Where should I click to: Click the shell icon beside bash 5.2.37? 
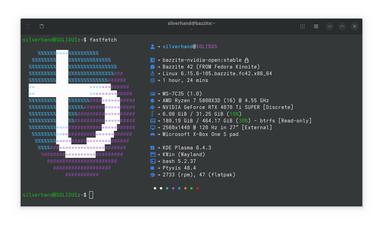[153, 161]
